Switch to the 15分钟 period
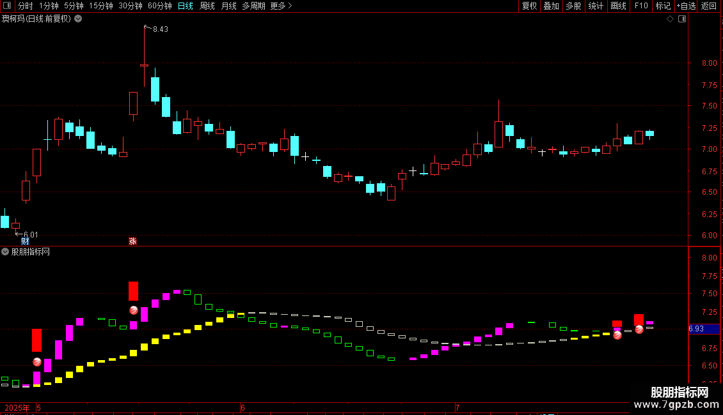The height and width of the screenshot is (415, 723). click(100, 6)
